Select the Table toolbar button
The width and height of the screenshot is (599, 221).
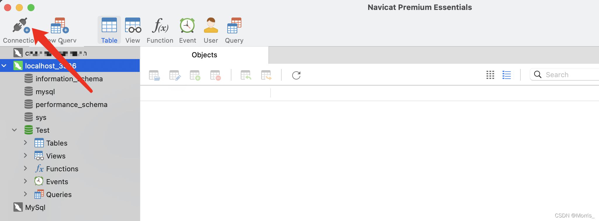(109, 30)
